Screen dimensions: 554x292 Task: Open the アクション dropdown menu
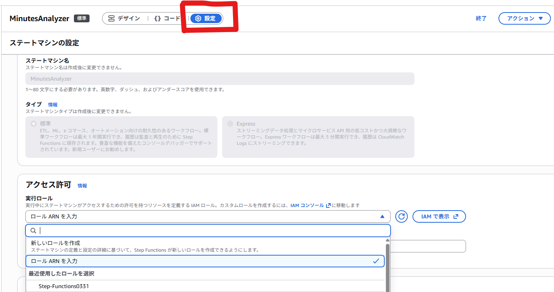click(x=524, y=18)
